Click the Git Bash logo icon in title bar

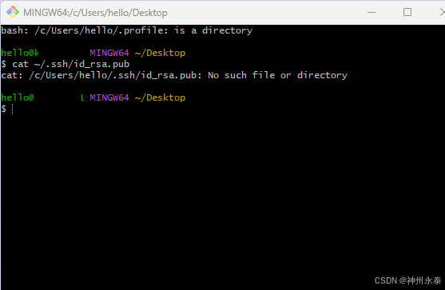click(13, 12)
